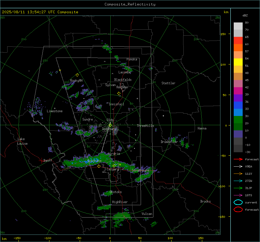The image size is (260, 242).
Task: Click the dBZ legend heading
Action: pos(245,15)
